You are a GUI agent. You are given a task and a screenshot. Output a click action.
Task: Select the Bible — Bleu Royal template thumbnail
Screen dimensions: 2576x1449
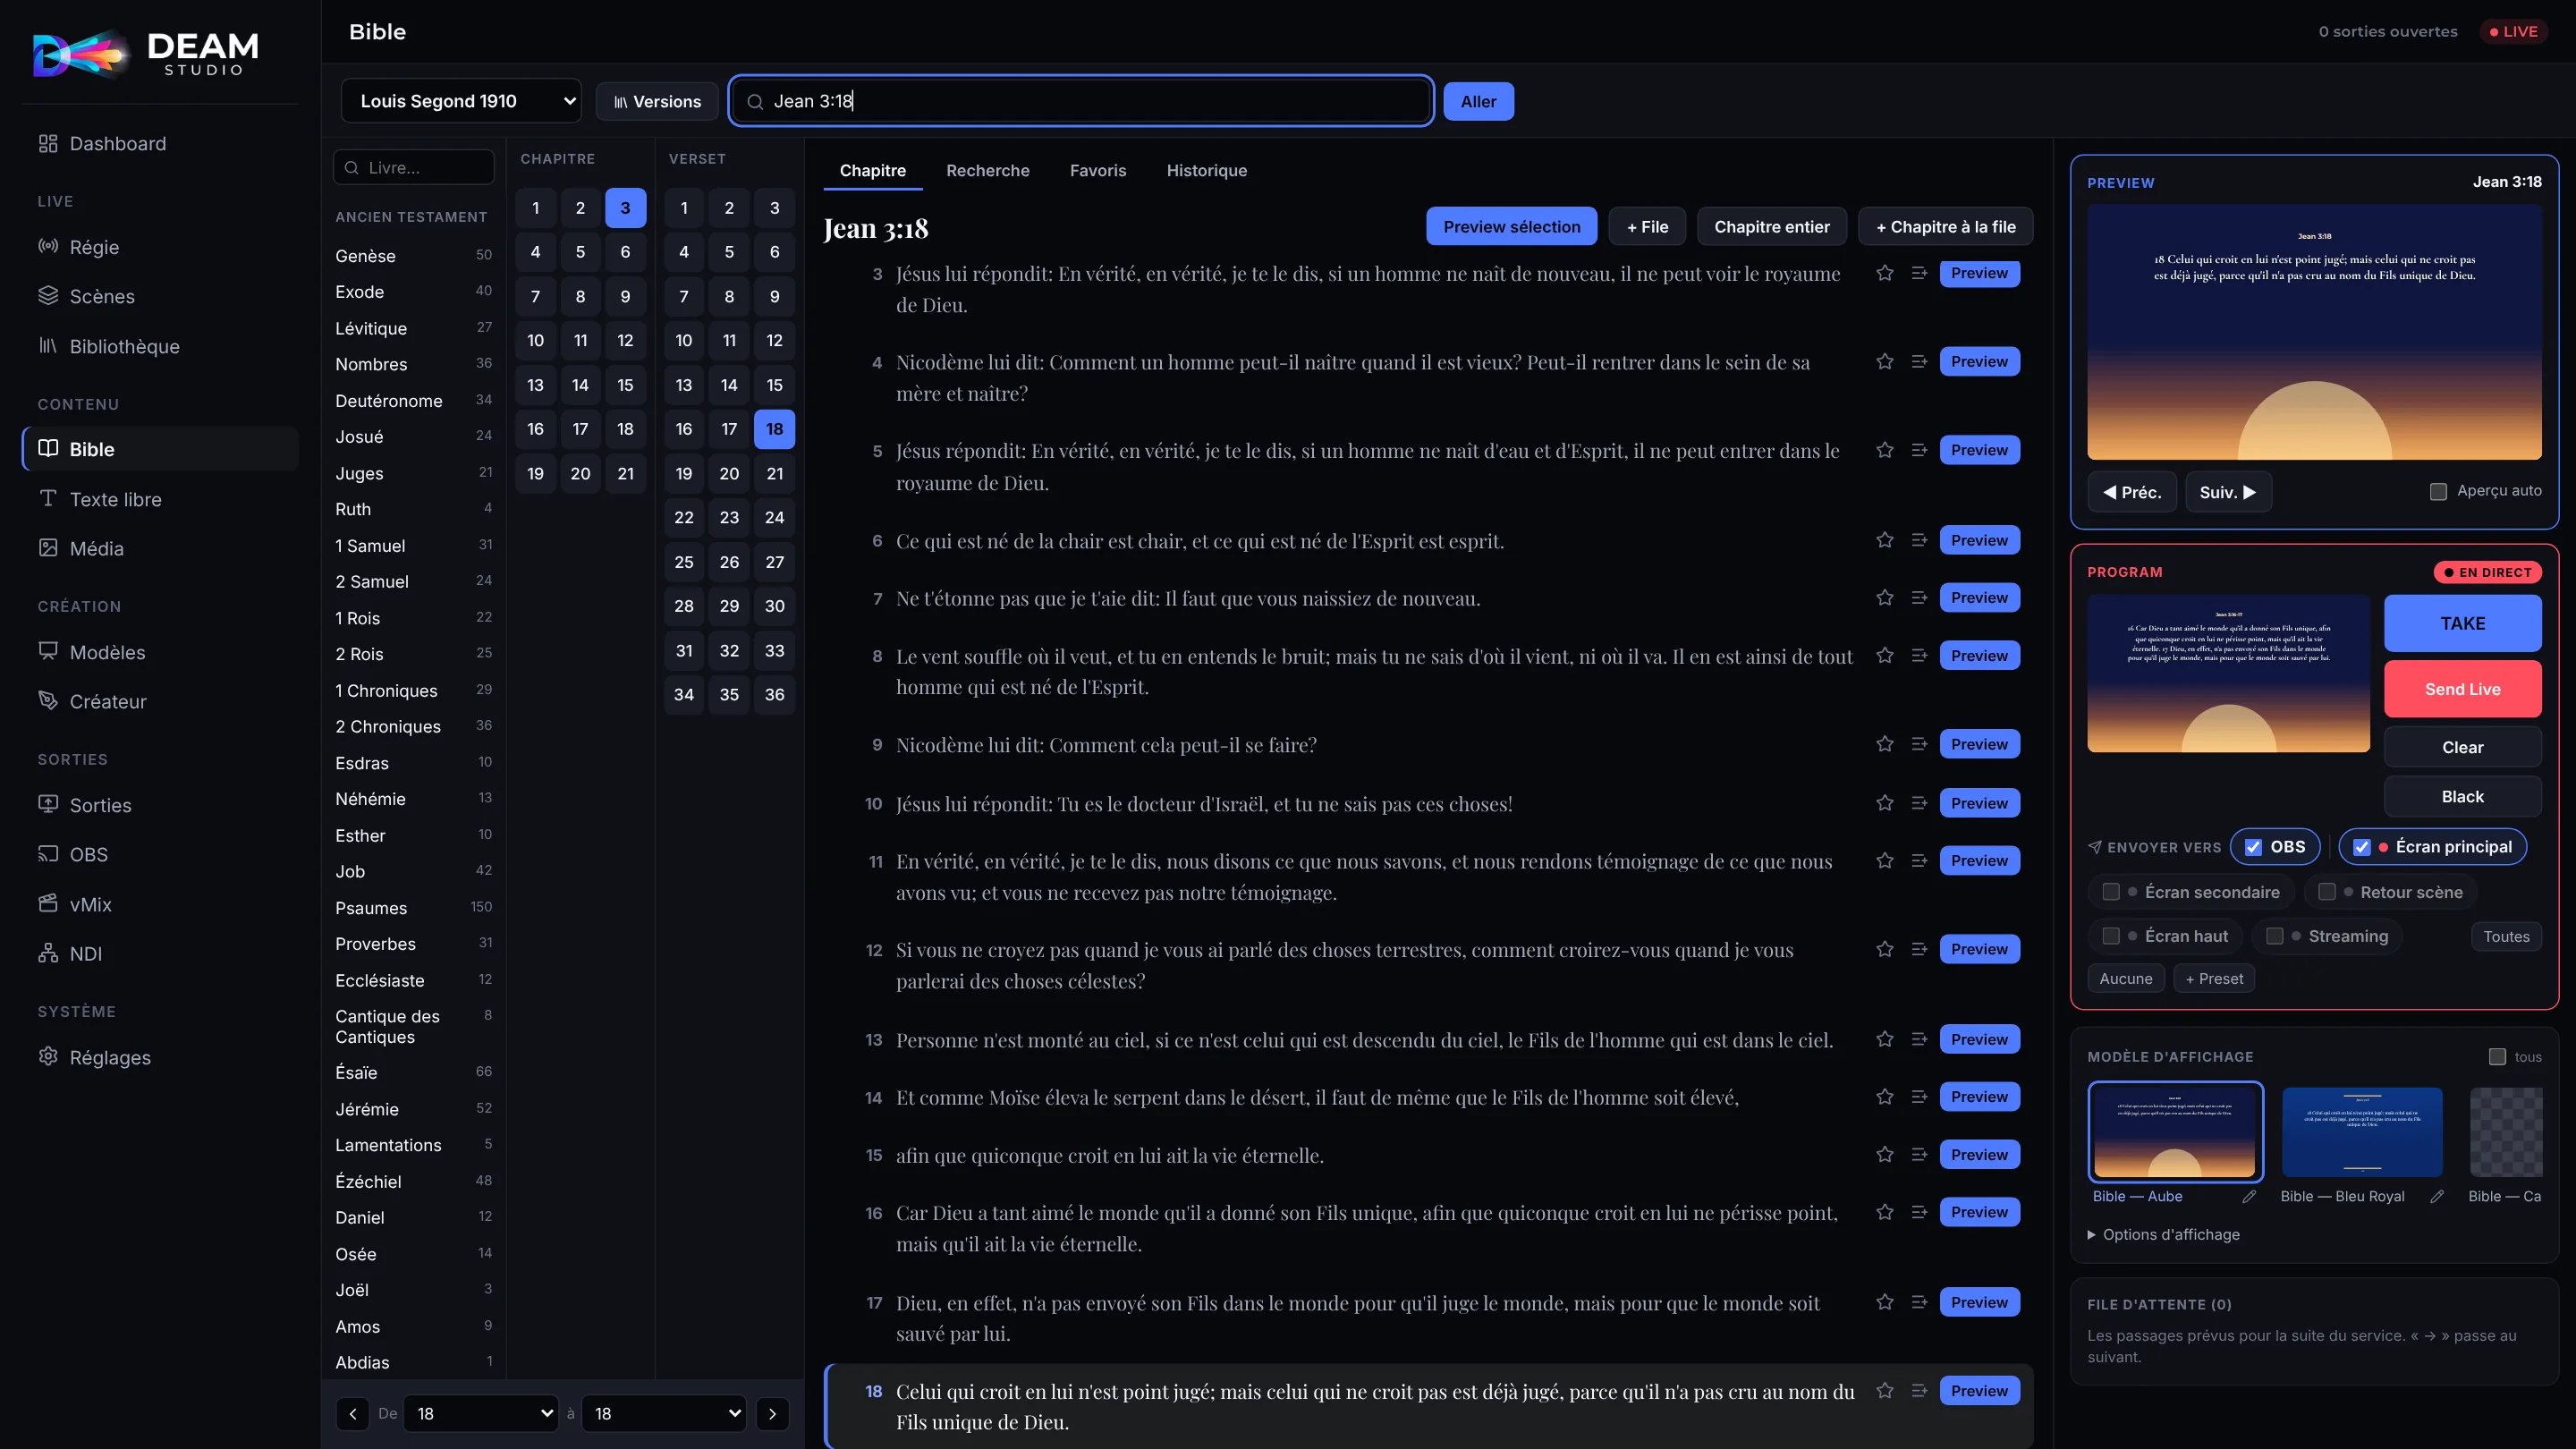point(2362,1132)
